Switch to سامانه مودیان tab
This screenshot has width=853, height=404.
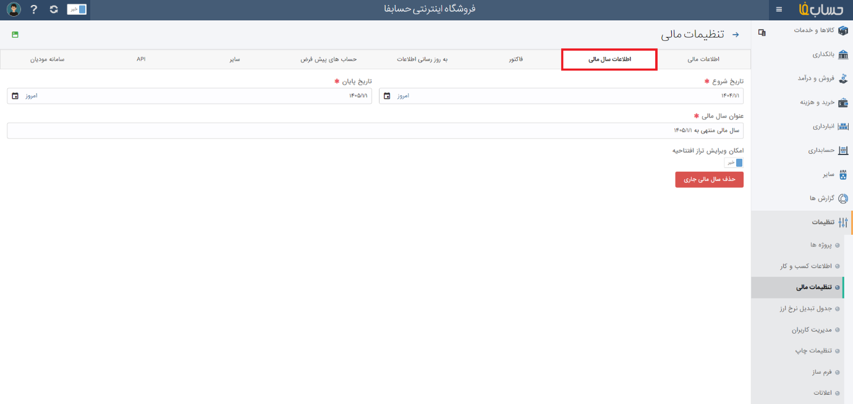click(x=48, y=59)
